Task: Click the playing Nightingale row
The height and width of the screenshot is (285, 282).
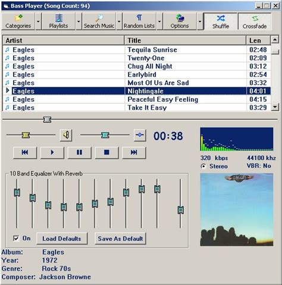Action: coord(137,91)
